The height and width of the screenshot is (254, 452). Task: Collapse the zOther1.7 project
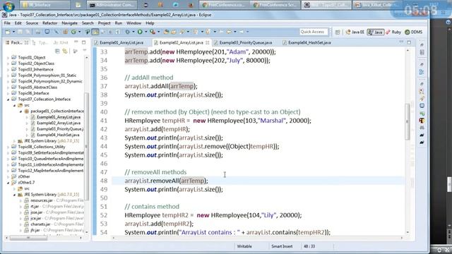8,183
